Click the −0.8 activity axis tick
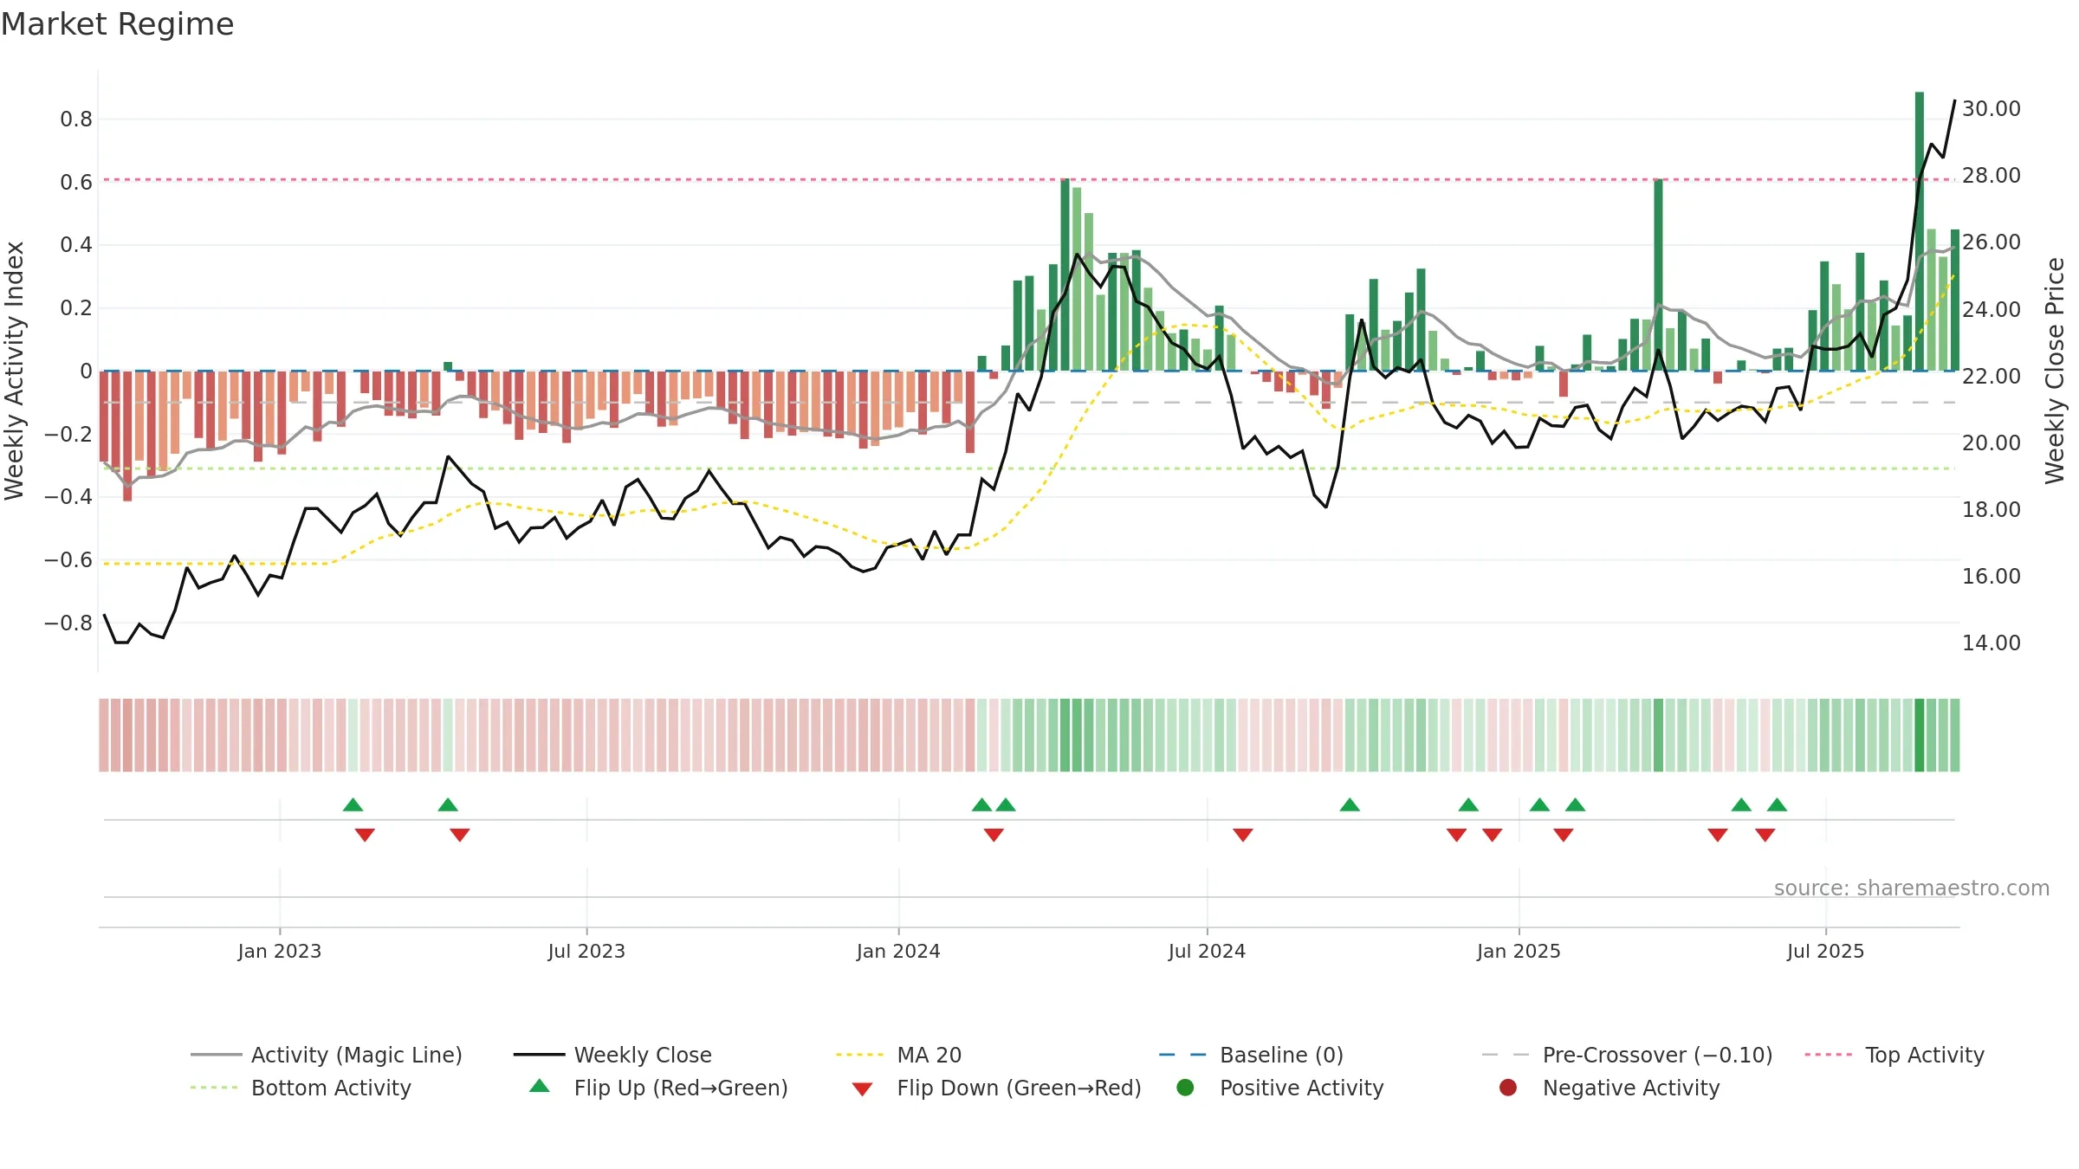 coord(68,623)
